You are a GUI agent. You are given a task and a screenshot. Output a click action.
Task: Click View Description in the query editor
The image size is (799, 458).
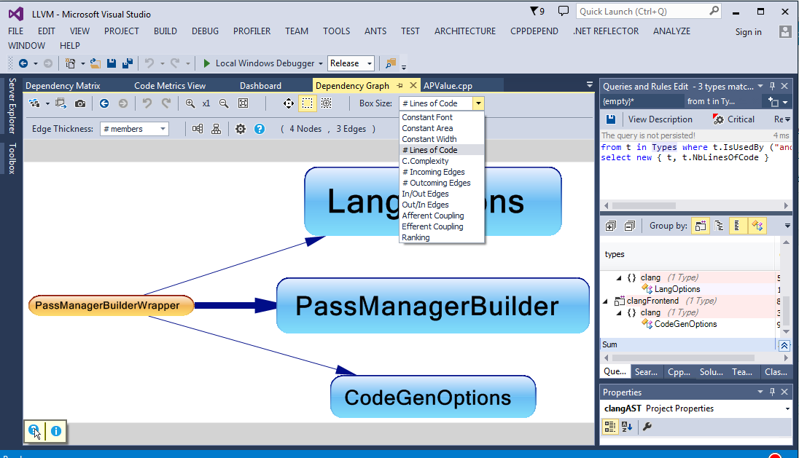pos(660,119)
